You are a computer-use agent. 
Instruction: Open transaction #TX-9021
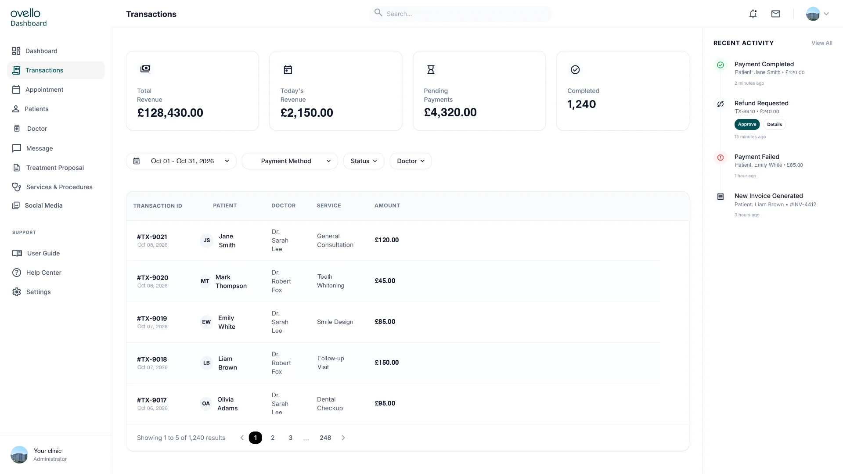(x=152, y=237)
